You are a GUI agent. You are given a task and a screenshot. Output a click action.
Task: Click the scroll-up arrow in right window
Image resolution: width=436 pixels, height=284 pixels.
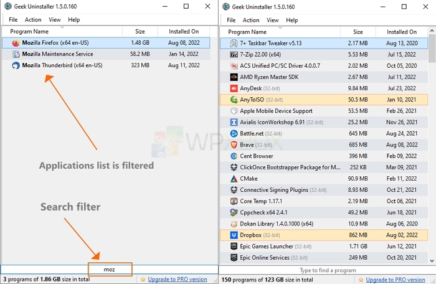coord(432,31)
